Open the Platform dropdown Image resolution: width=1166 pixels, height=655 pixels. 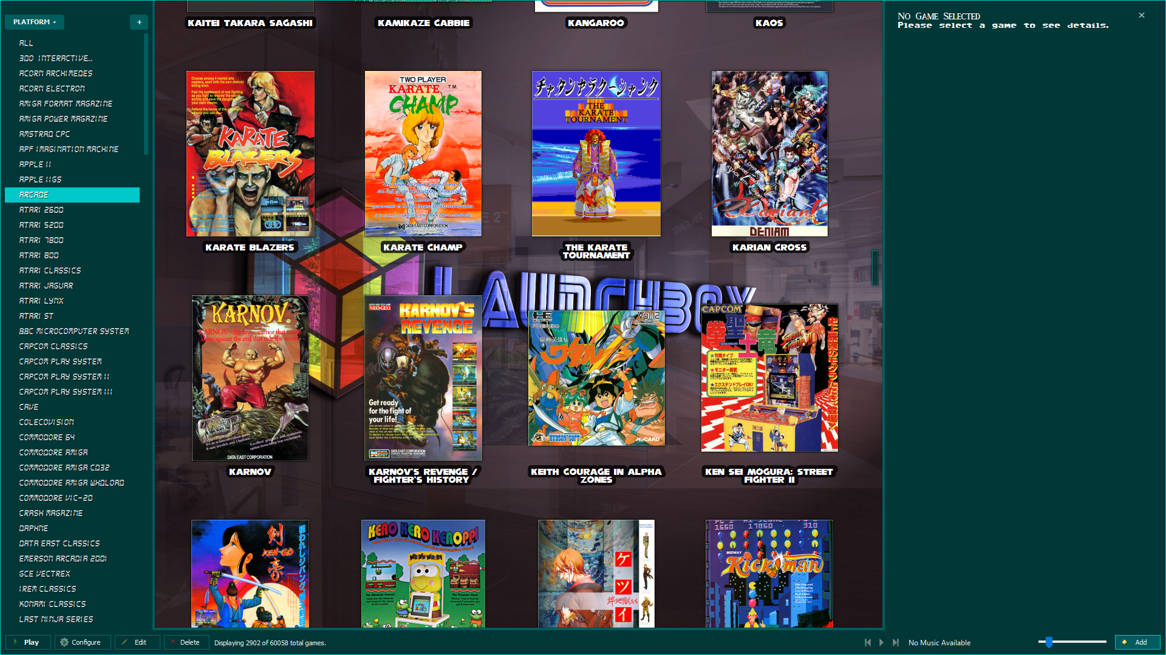click(x=35, y=22)
